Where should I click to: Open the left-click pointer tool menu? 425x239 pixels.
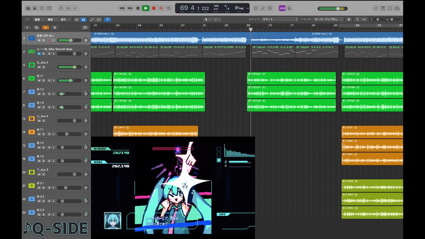click(208, 19)
